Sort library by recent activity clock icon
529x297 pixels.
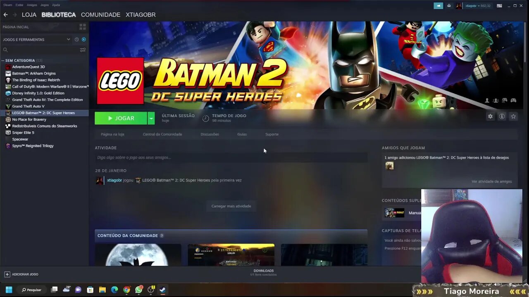point(76,40)
